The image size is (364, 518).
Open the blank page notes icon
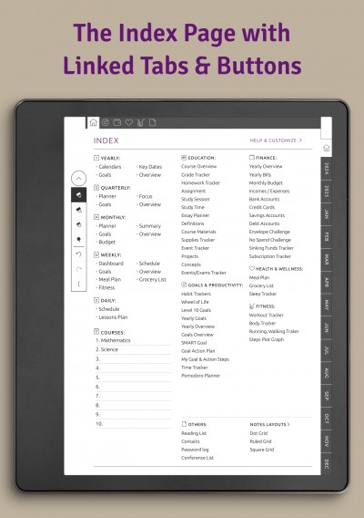tap(152, 122)
